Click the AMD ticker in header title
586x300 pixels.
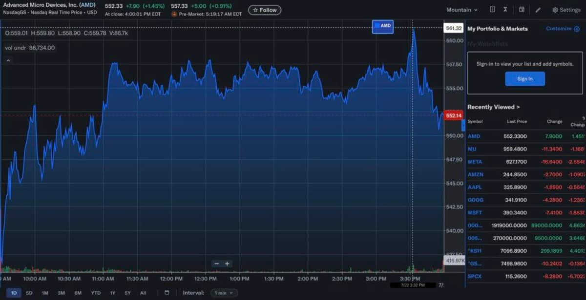[87, 5]
